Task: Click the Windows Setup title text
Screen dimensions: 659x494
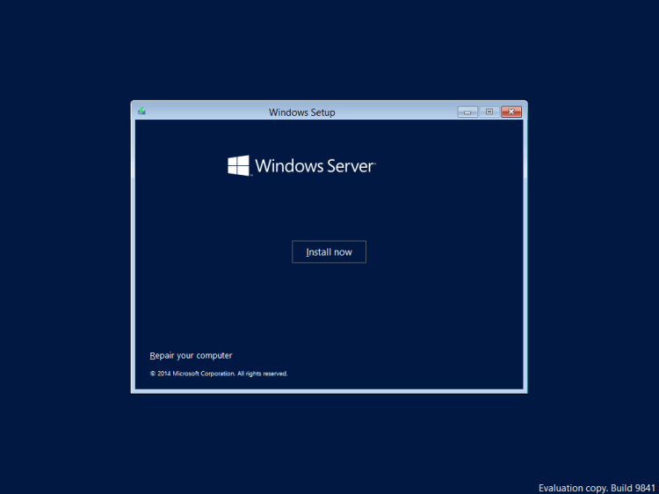Action: click(x=301, y=113)
